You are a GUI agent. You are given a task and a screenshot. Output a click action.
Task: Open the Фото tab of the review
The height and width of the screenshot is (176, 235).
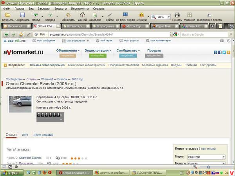pos(25,135)
